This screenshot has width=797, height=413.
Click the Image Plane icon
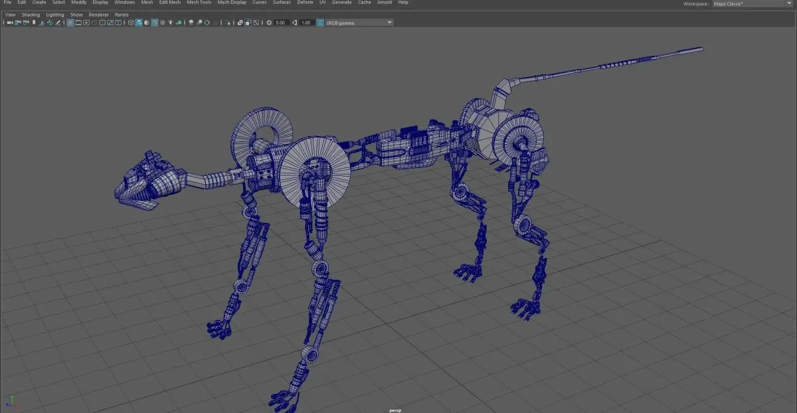42,23
